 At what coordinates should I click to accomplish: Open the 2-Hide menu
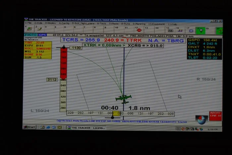(x=38, y=23)
